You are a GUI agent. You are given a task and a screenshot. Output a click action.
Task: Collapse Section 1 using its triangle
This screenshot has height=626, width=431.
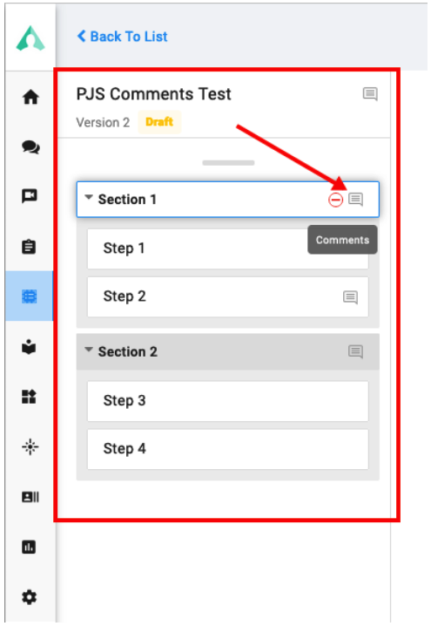(x=89, y=197)
